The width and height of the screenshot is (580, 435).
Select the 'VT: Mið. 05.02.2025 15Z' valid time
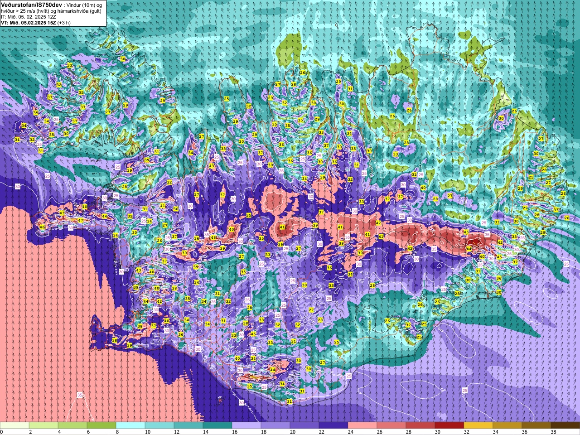(28, 23)
